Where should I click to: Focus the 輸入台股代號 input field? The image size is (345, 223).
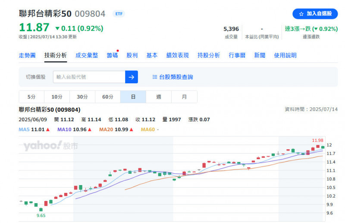[89, 77]
